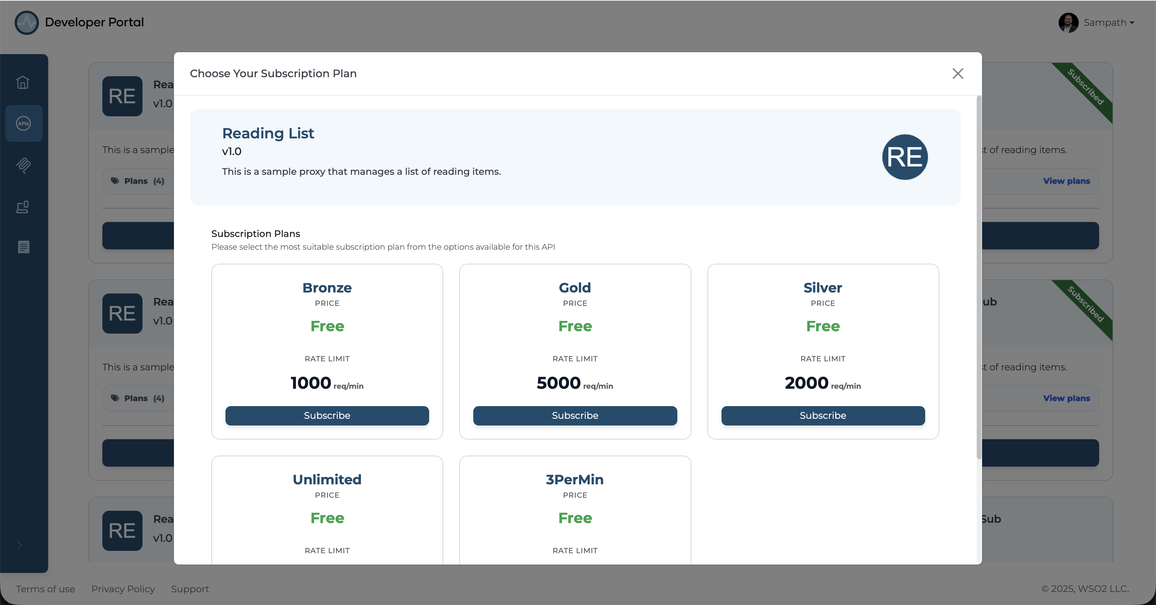Click the RE icon inside the Reading List modal
This screenshot has width=1156, height=605.
click(905, 156)
